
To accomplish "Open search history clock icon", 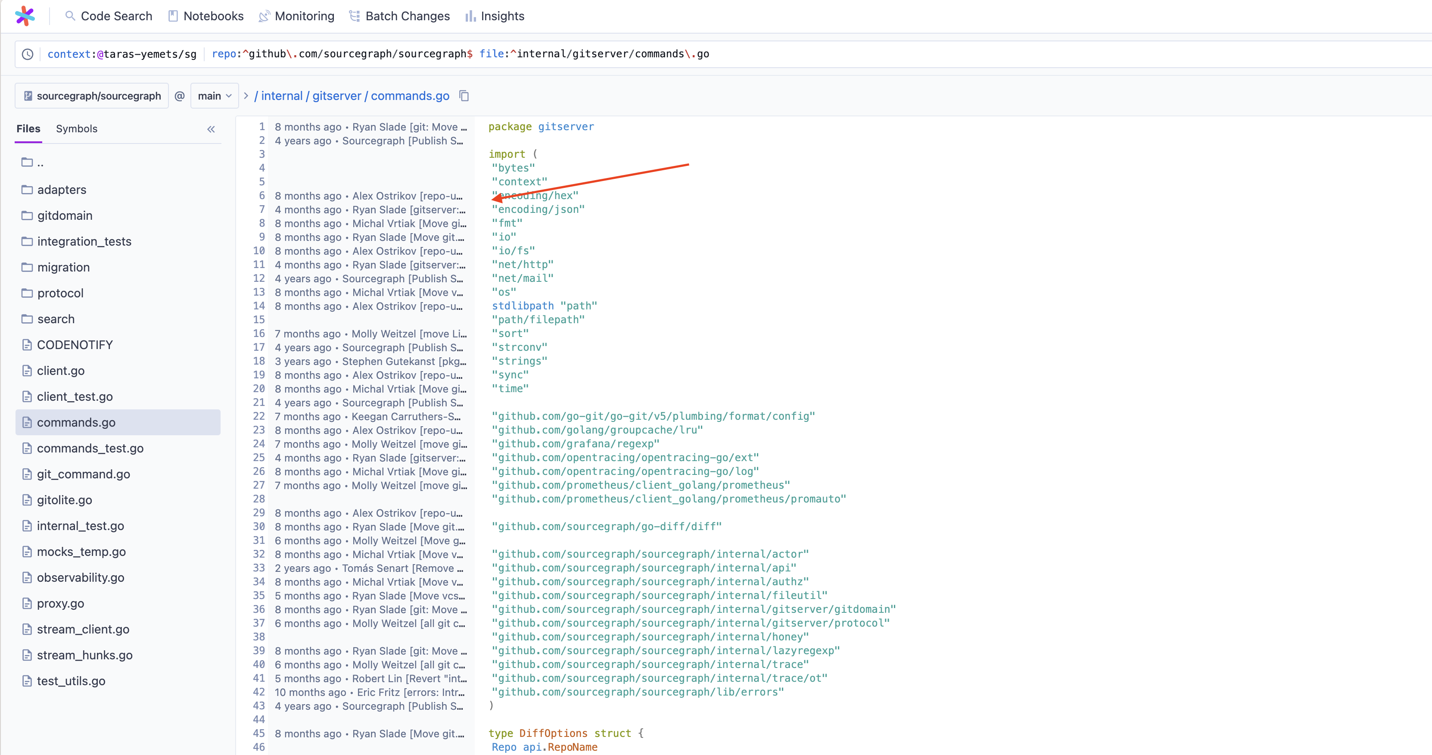I will click(x=27, y=54).
